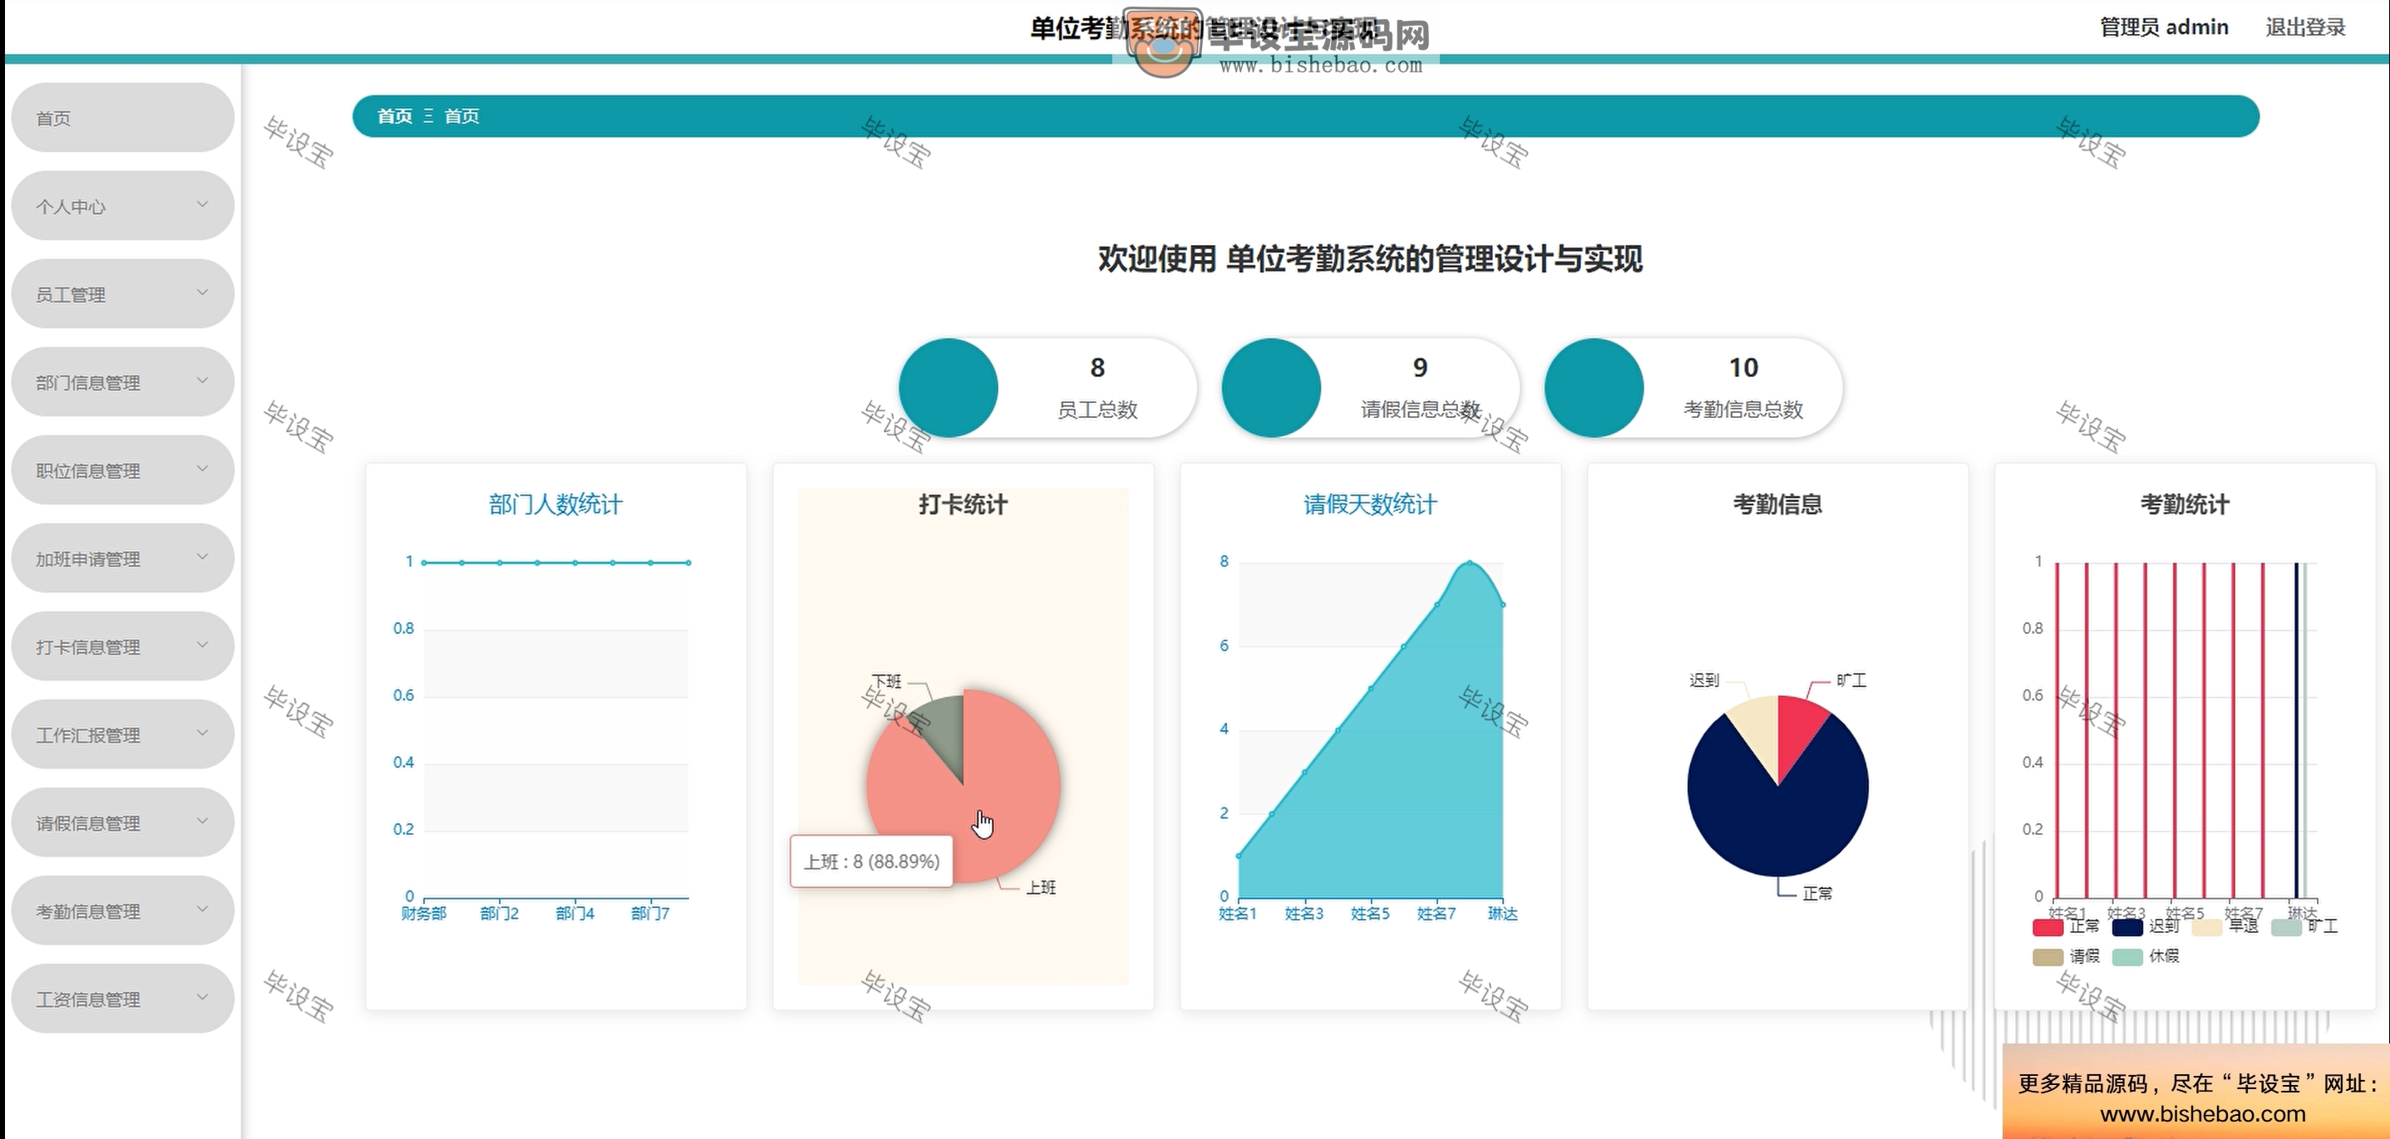2390x1139 pixels.
Task: Click the last 首页 breadcrumb entry
Action: pos(461,116)
